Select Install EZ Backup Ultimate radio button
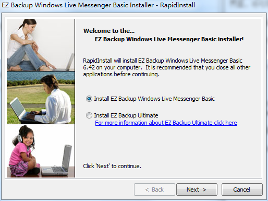Viewport: 268px width, 201px height. pyautogui.click(x=89, y=115)
